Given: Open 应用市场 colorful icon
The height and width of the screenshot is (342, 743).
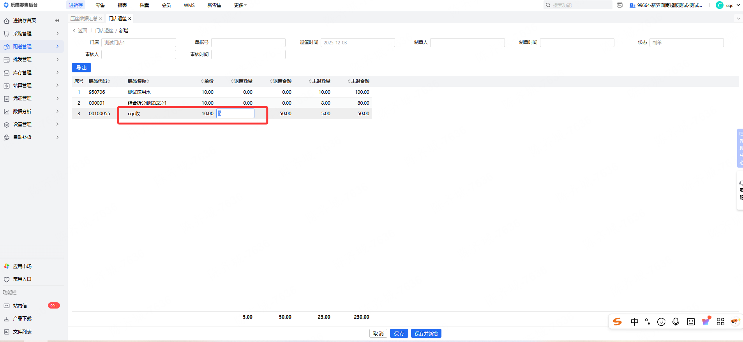Looking at the screenshot, I should 7,267.
